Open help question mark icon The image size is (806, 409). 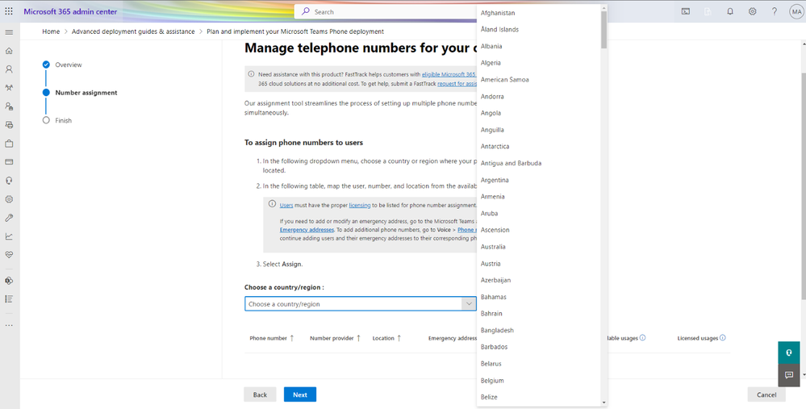[775, 11]
